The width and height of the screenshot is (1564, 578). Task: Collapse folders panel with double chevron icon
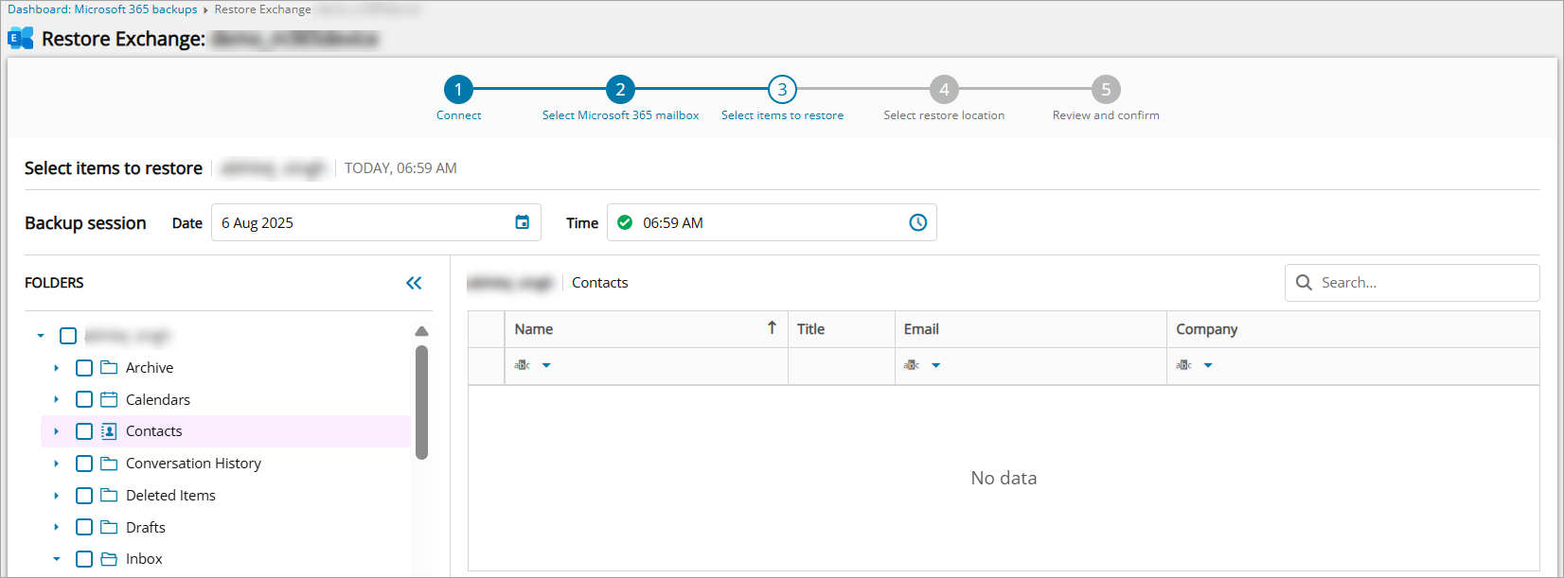[x=414, y=283]
